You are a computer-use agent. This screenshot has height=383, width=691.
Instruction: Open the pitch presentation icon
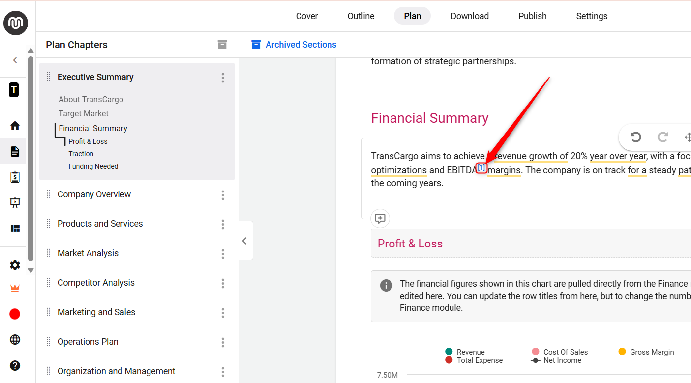pos(15,203)
